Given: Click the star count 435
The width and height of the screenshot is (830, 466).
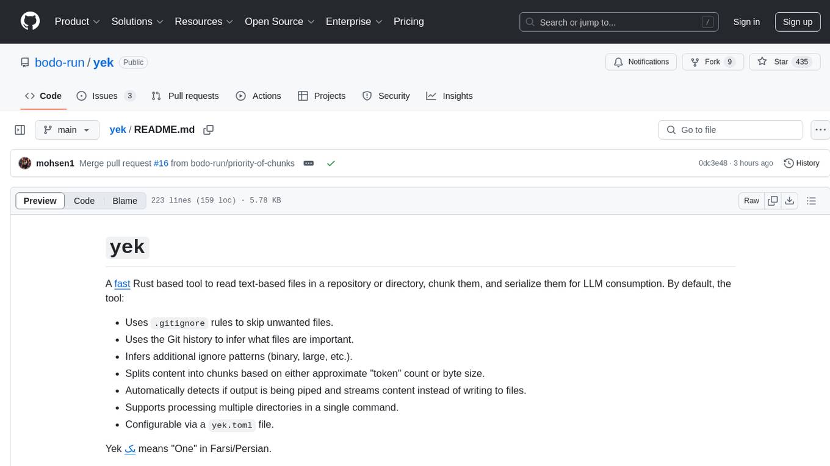Looking at the screenshot, I should pyautogui.click(x=802, y=62).
